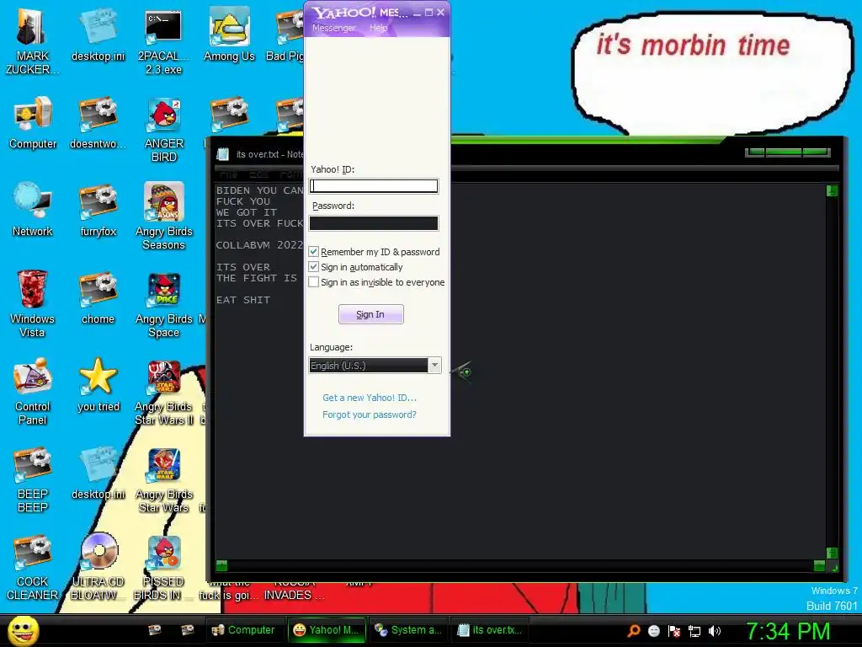The width and height of the screenshot is (862, 647).
Task: Switch to its over.tx... taskbar button
Action: click(489, 630)
